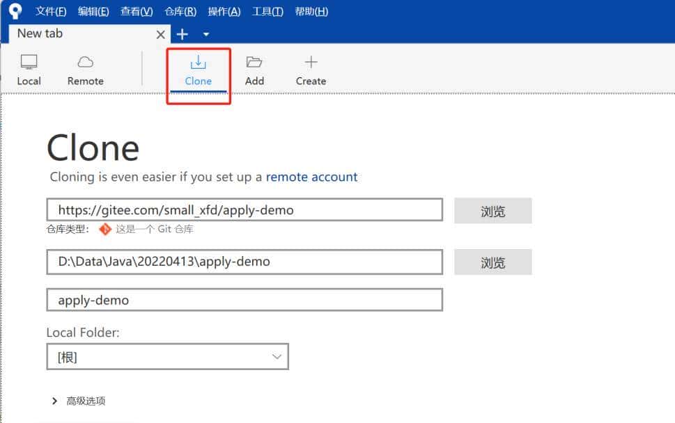
Task: Open the 工具(T) menu
Action: 267,11
